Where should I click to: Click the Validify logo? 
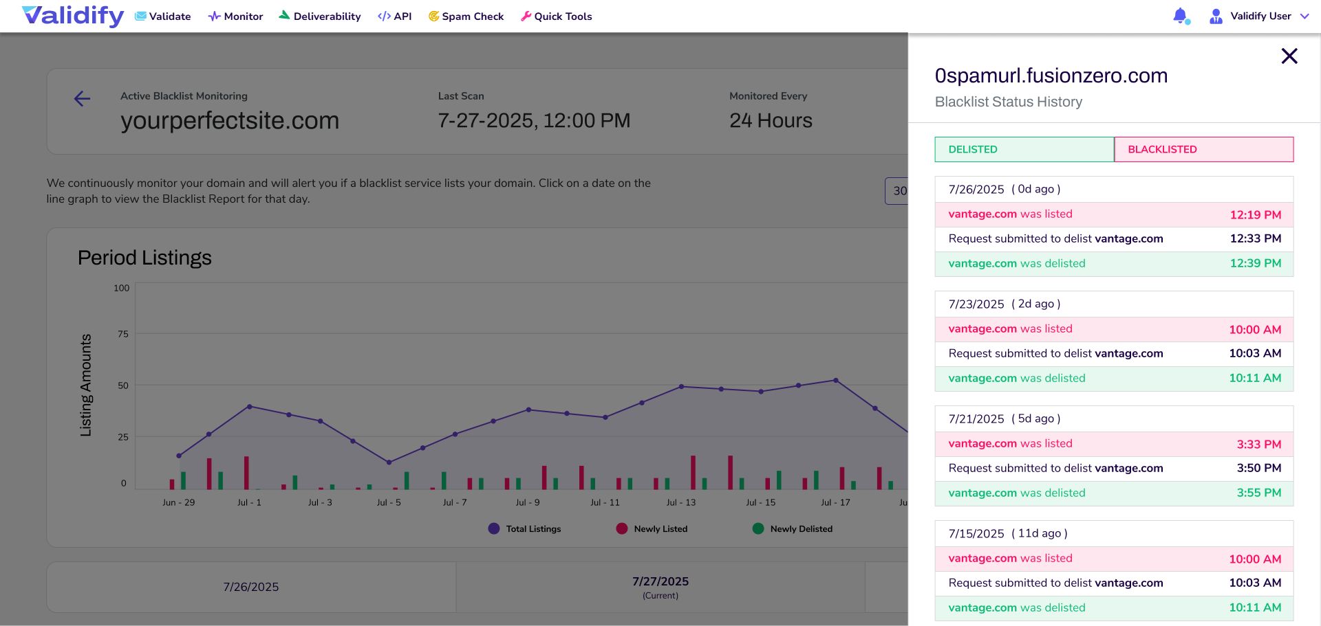[73, 15]
